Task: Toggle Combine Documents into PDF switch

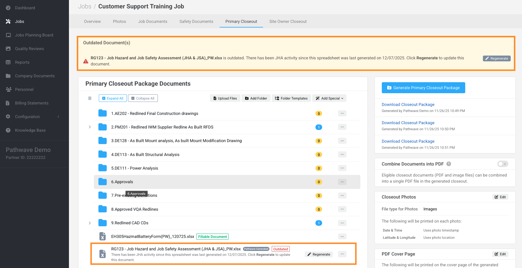Action: pos(503,164)
